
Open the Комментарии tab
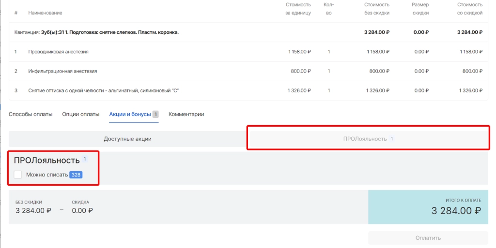[186, 114]
